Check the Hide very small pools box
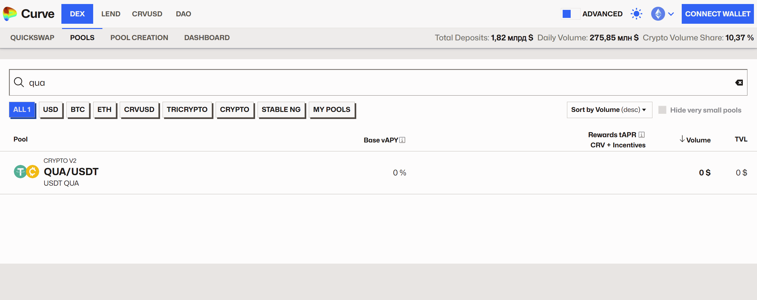 point(662,110)
